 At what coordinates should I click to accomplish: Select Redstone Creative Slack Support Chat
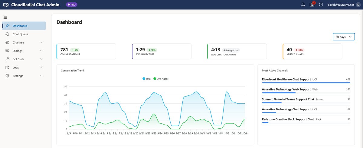(x=288, y=119)
